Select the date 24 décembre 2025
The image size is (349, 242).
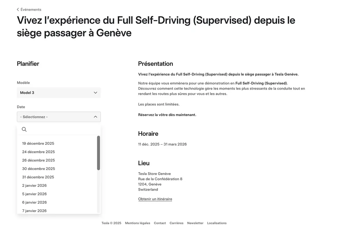coord(38,152)
